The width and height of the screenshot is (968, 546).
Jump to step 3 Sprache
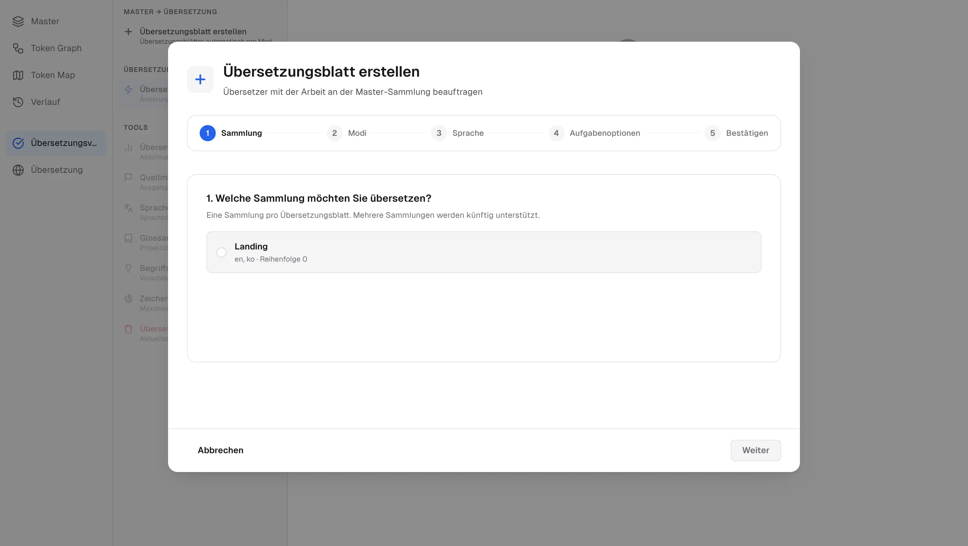tap(457, 133)
